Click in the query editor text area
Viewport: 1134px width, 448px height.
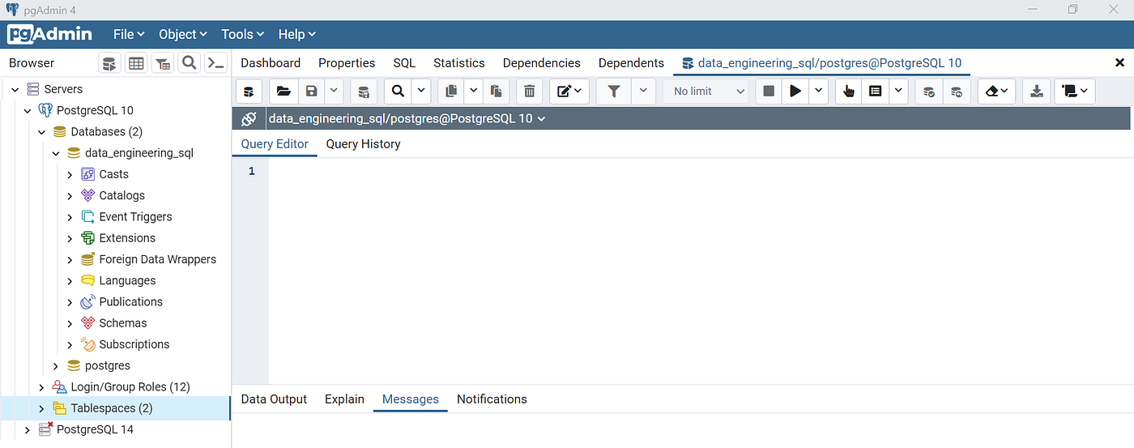[x=700, y=271]
